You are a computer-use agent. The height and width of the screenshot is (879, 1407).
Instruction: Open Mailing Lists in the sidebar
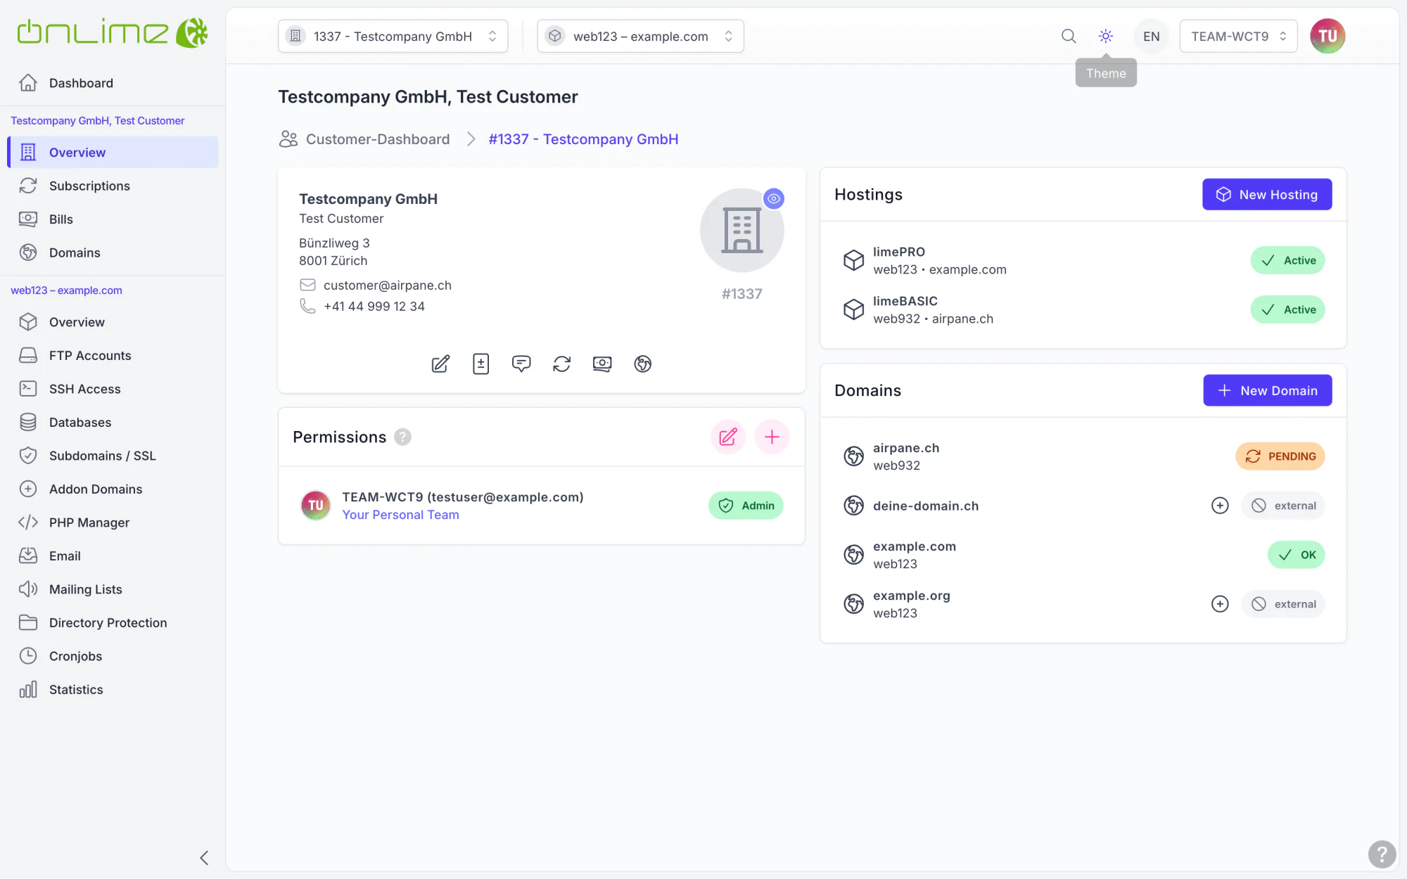tap(113, 589)
